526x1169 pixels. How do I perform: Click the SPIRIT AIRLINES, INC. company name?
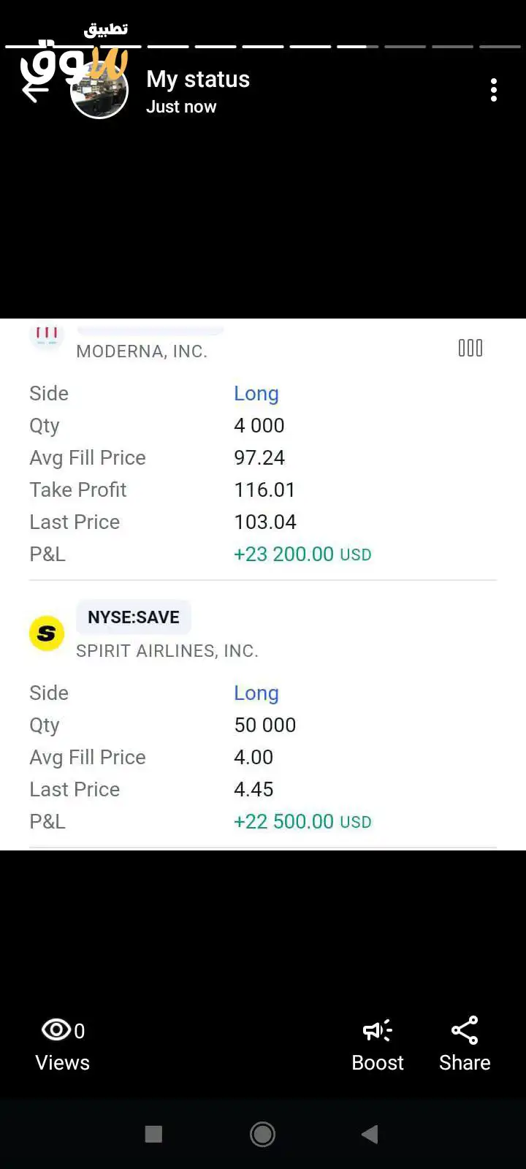167,650
